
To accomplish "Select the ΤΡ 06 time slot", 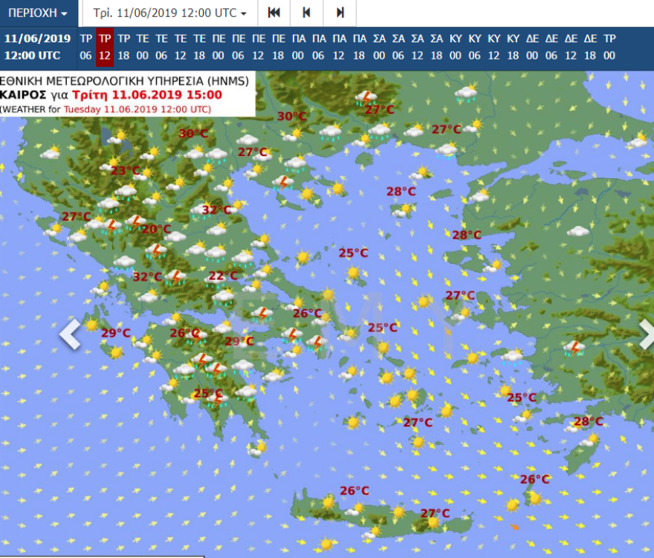I will (85, 47).
